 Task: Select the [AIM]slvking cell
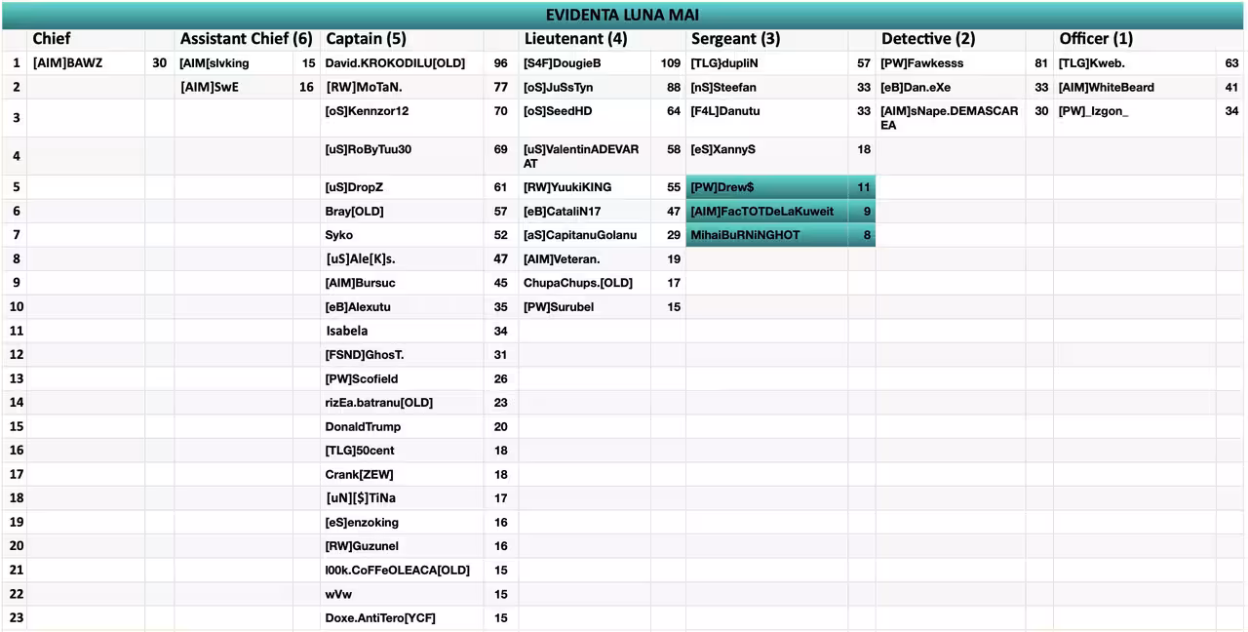pos(234,63)
